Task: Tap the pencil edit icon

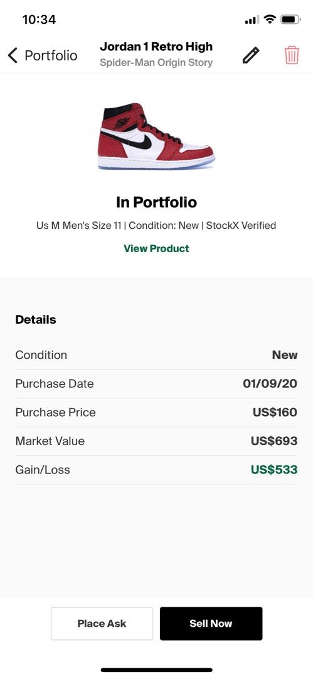Action: click(251, 55)
